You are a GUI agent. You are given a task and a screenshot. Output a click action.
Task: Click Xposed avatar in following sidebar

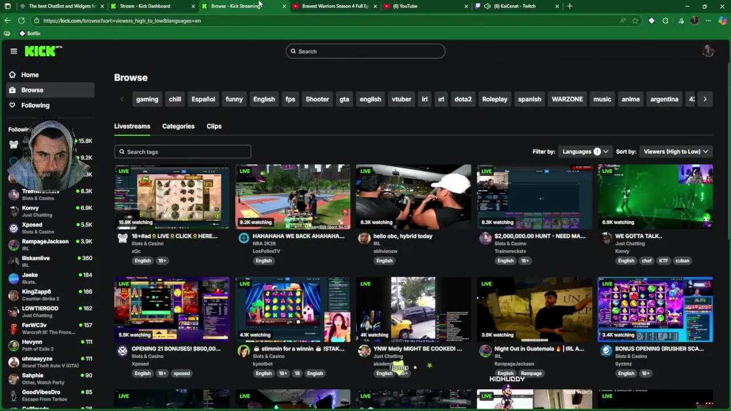click(x=14, y=228)
